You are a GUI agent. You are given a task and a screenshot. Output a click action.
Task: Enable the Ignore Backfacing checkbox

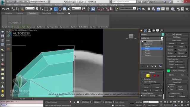tap(142, 82)
